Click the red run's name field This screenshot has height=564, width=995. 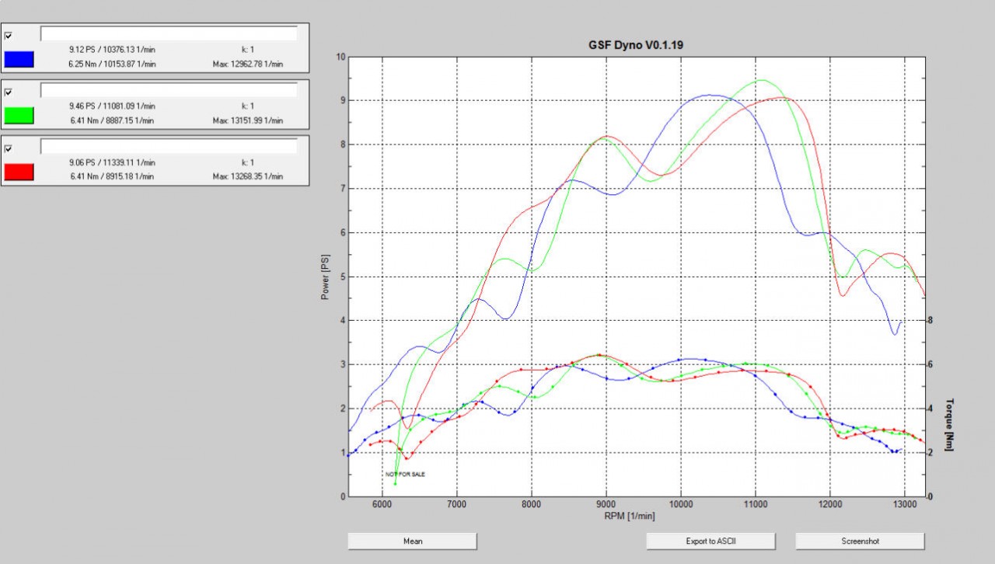click(168, 148)
